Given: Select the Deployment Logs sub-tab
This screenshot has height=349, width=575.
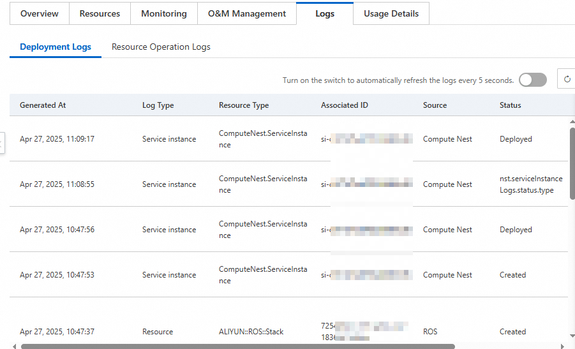Looking at the screenshot, I should [56, 47].
